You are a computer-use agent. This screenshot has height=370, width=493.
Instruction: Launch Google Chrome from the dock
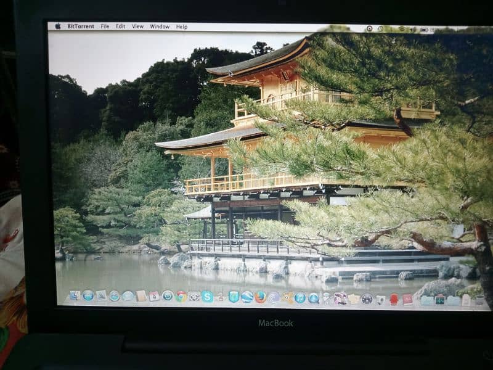(x=181, y=297)
